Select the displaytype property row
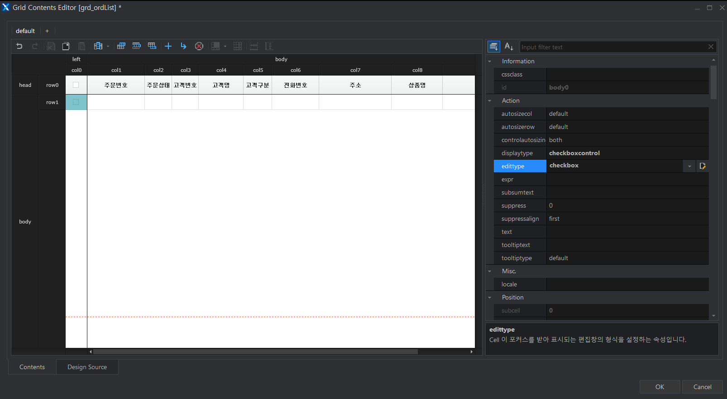The width and height of the screenshot is (727, 399). (x=601, y=153)
